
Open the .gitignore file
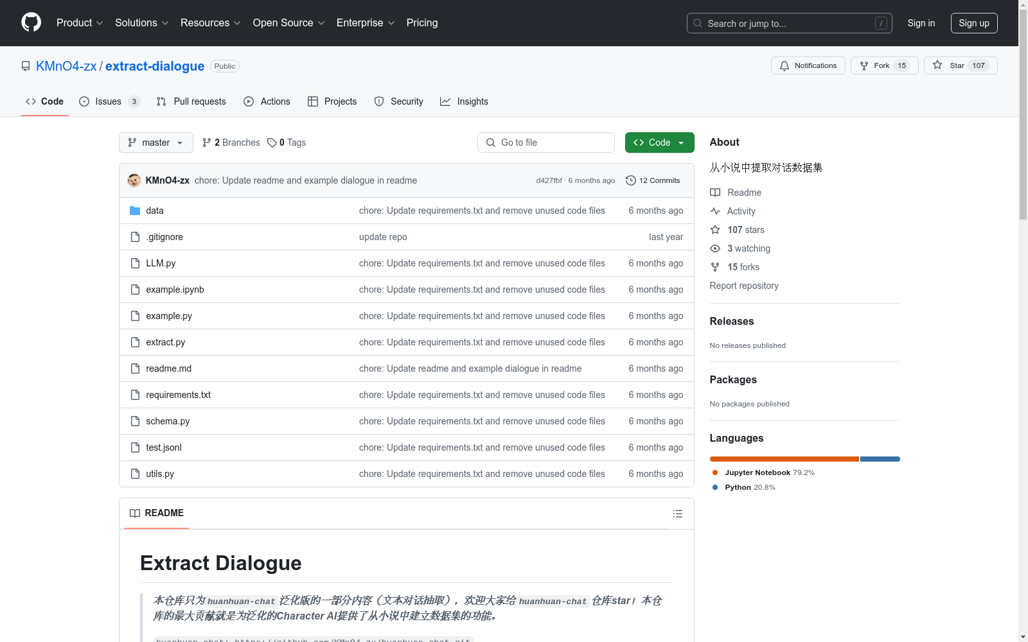coord(164,237)
